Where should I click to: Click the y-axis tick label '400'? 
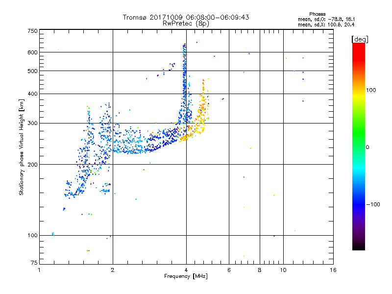pyautogui.click(x=32, y=94)
